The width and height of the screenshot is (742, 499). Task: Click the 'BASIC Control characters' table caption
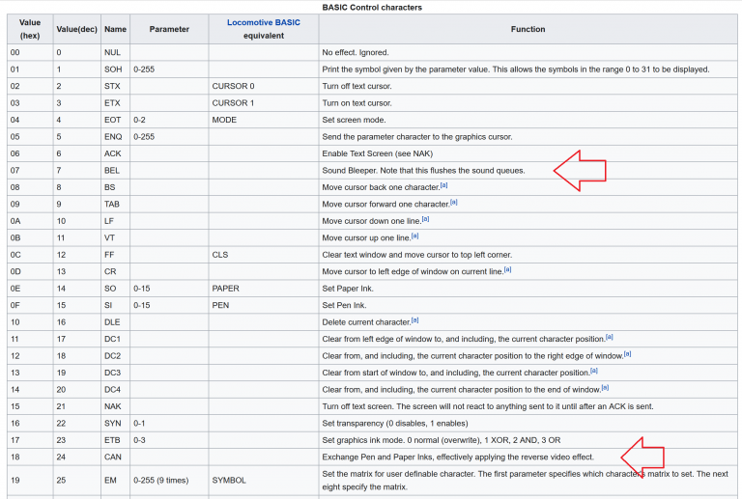click(x=372, y=7)
